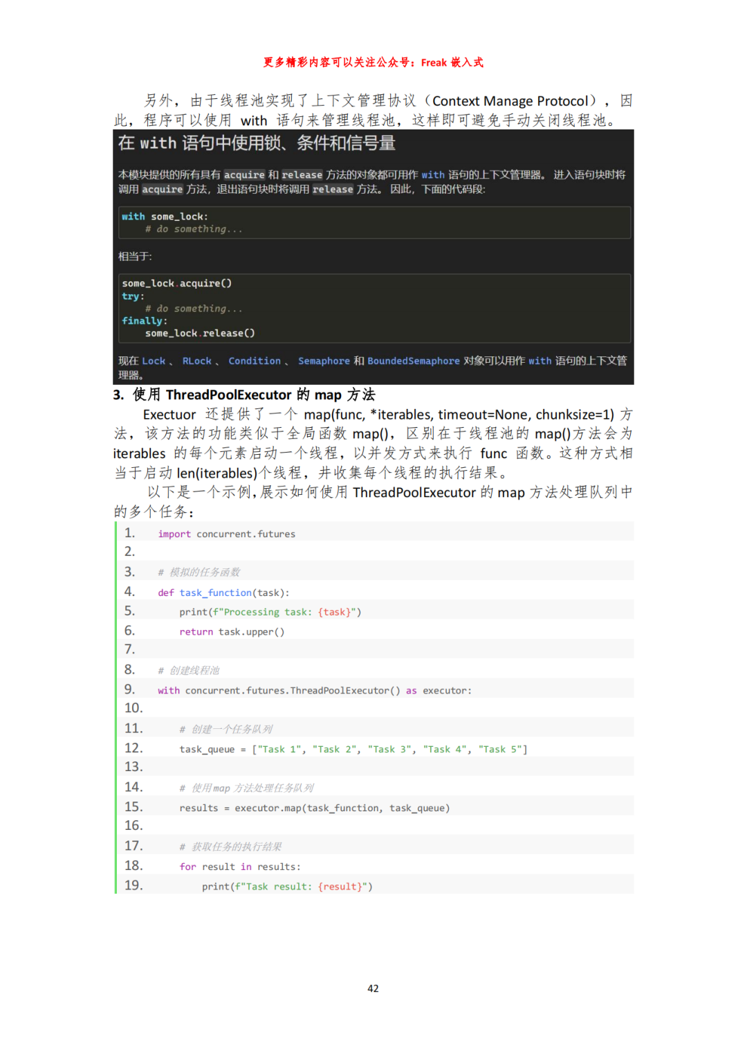This screenshot has height=1057, width=747.
Task: Select the some_lock.acquire() code line
Action: click(x=176, y=283)
